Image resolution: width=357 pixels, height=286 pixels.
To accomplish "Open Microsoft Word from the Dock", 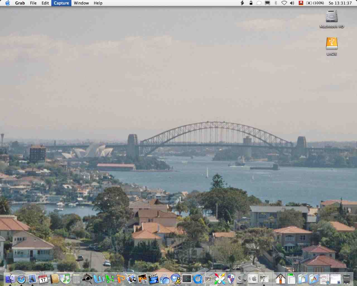I will tap(98, 279).
